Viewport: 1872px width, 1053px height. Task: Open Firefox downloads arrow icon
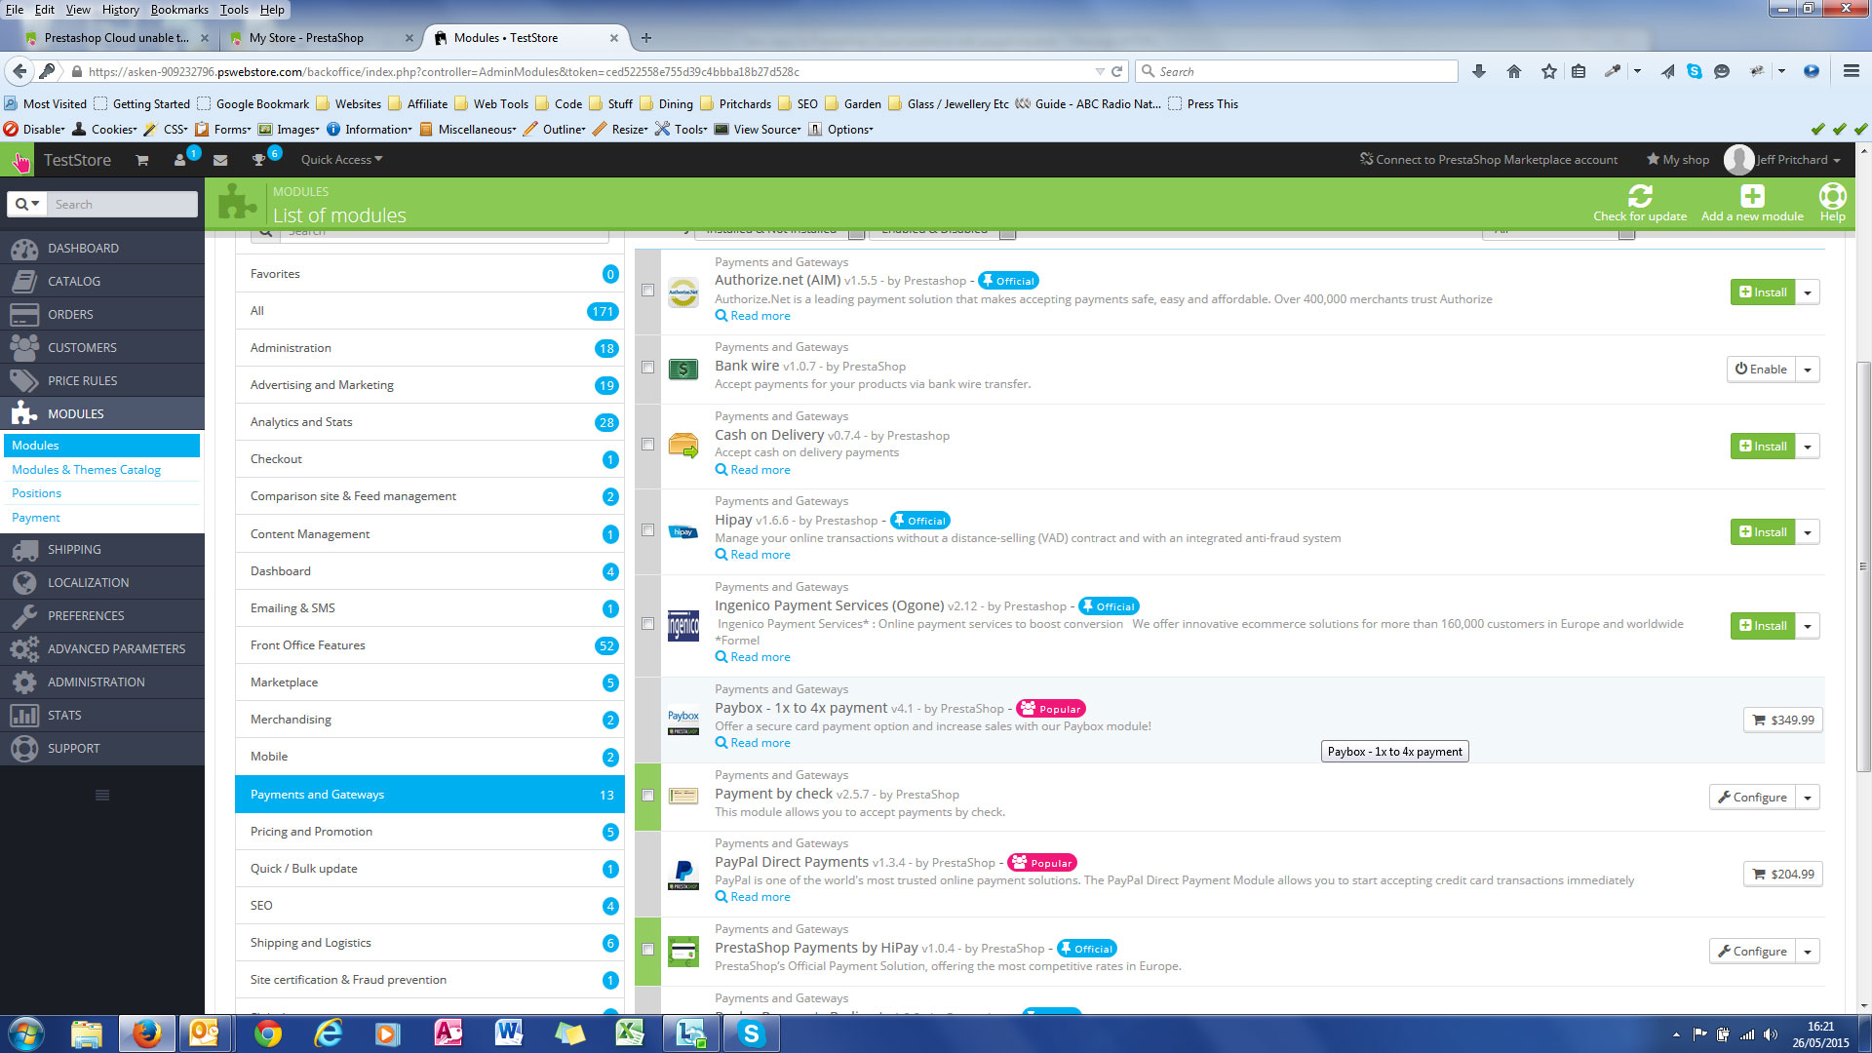[x=1479, y=71]
